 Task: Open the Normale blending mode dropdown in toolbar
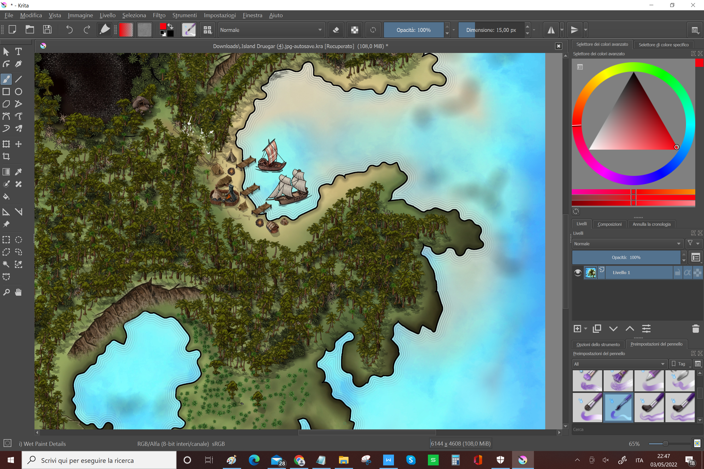pos(271,30)
